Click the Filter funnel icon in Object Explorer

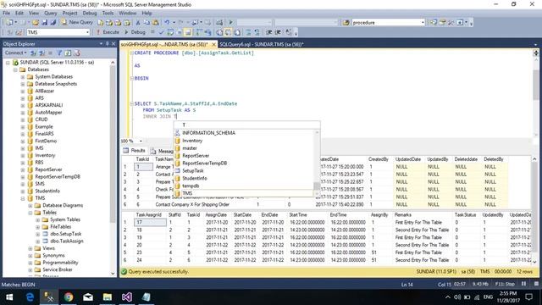pos(59,53)
